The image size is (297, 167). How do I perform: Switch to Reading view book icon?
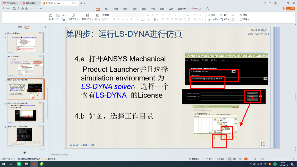point(240,159)
